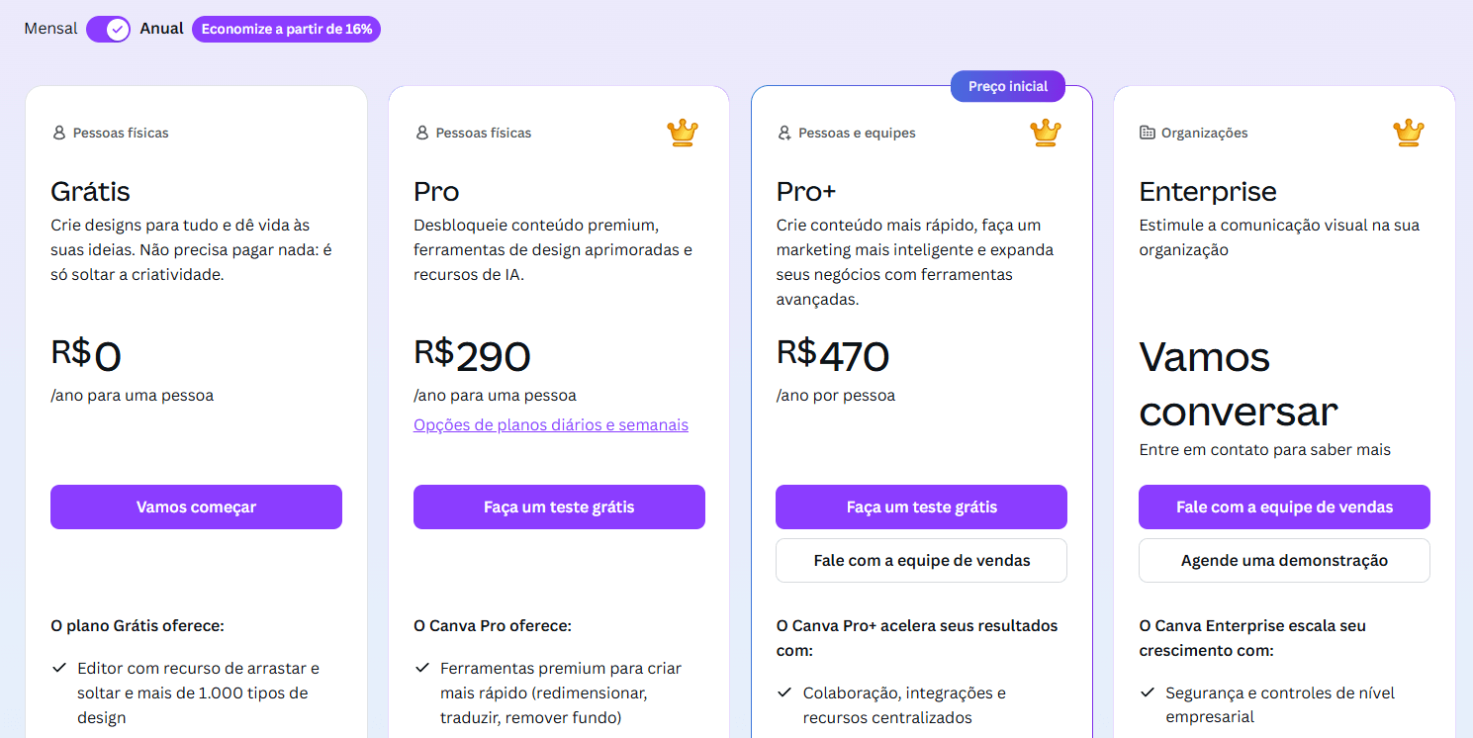This screenshot has width=1473, height=738.
Task: Click Faça um teste grátis on Pro+
Action: 921,507
